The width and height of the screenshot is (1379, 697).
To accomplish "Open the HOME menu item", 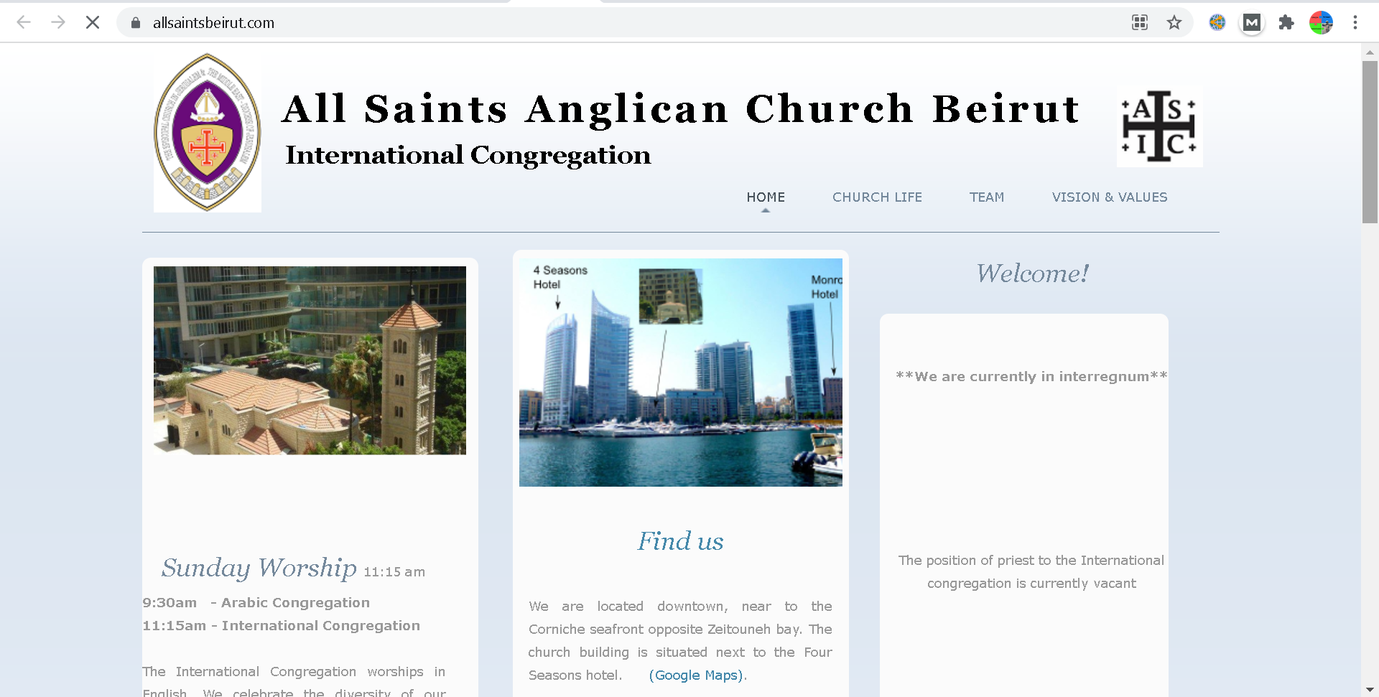I will (x=766, y=197).
